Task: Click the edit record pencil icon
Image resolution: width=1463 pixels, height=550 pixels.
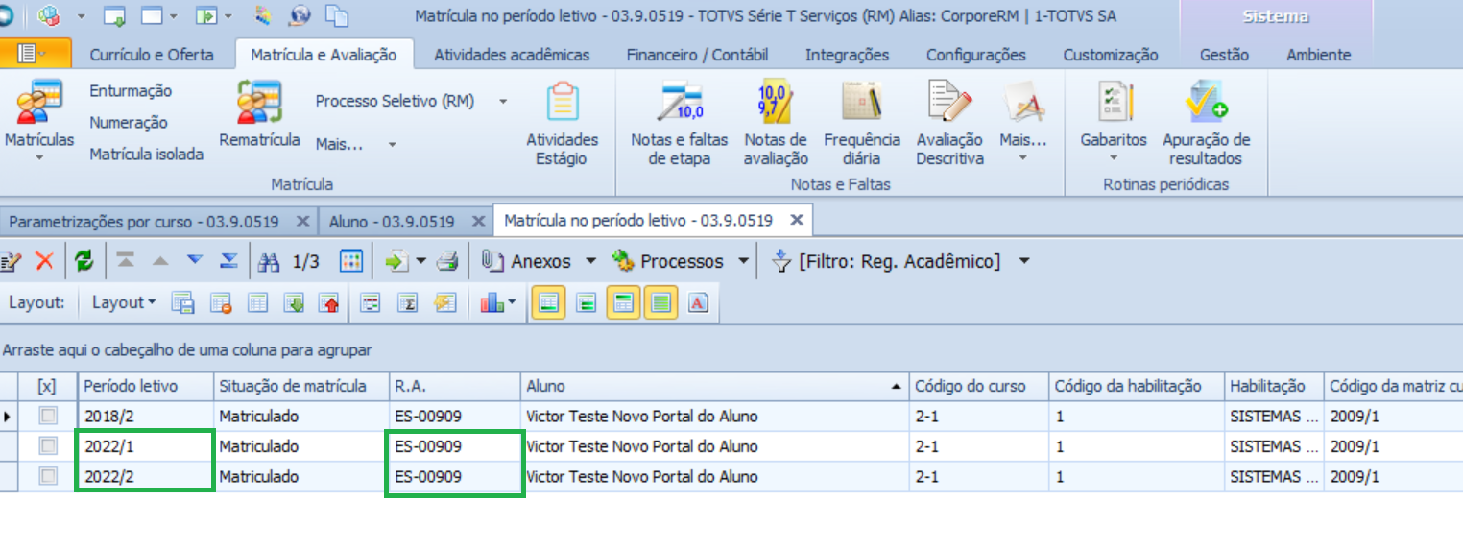Action: [12, 261]
